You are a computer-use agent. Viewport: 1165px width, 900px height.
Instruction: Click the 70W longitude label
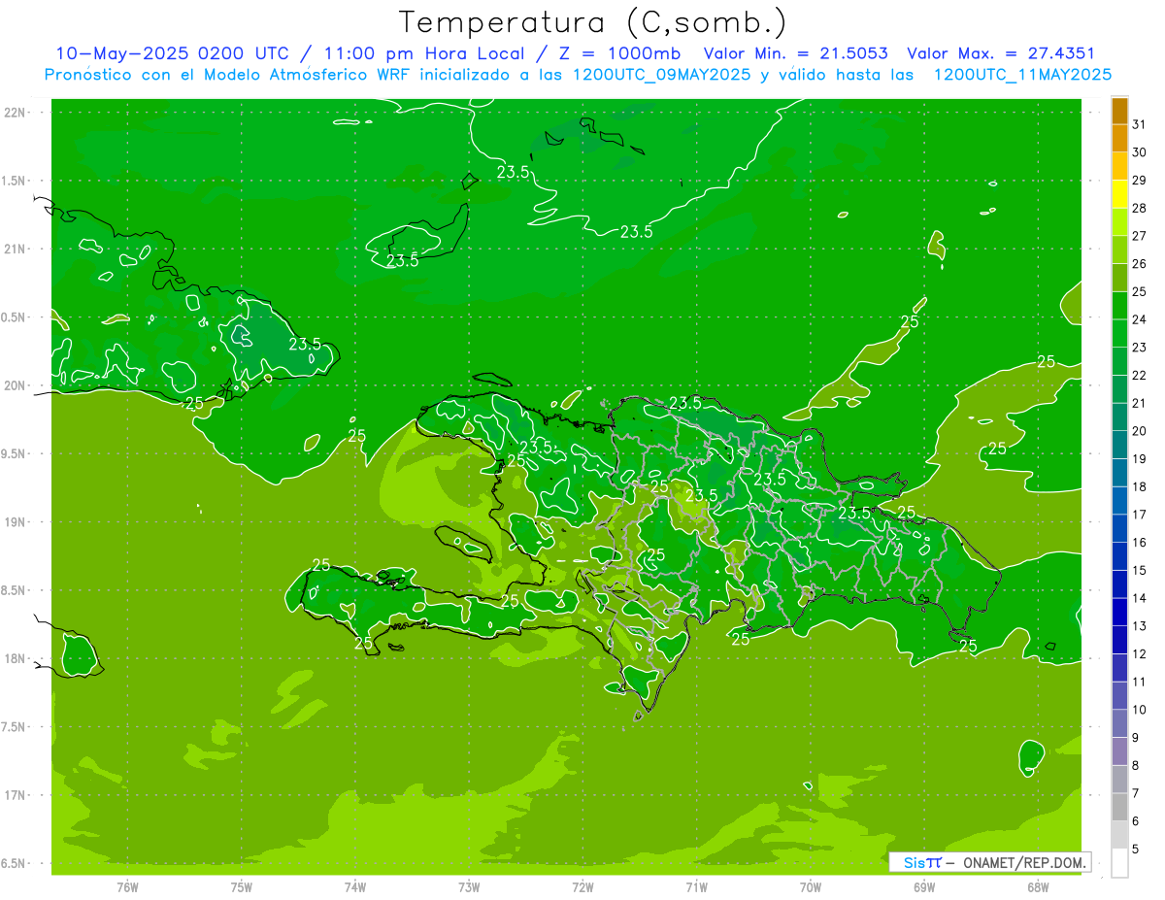tap(811, 887)
